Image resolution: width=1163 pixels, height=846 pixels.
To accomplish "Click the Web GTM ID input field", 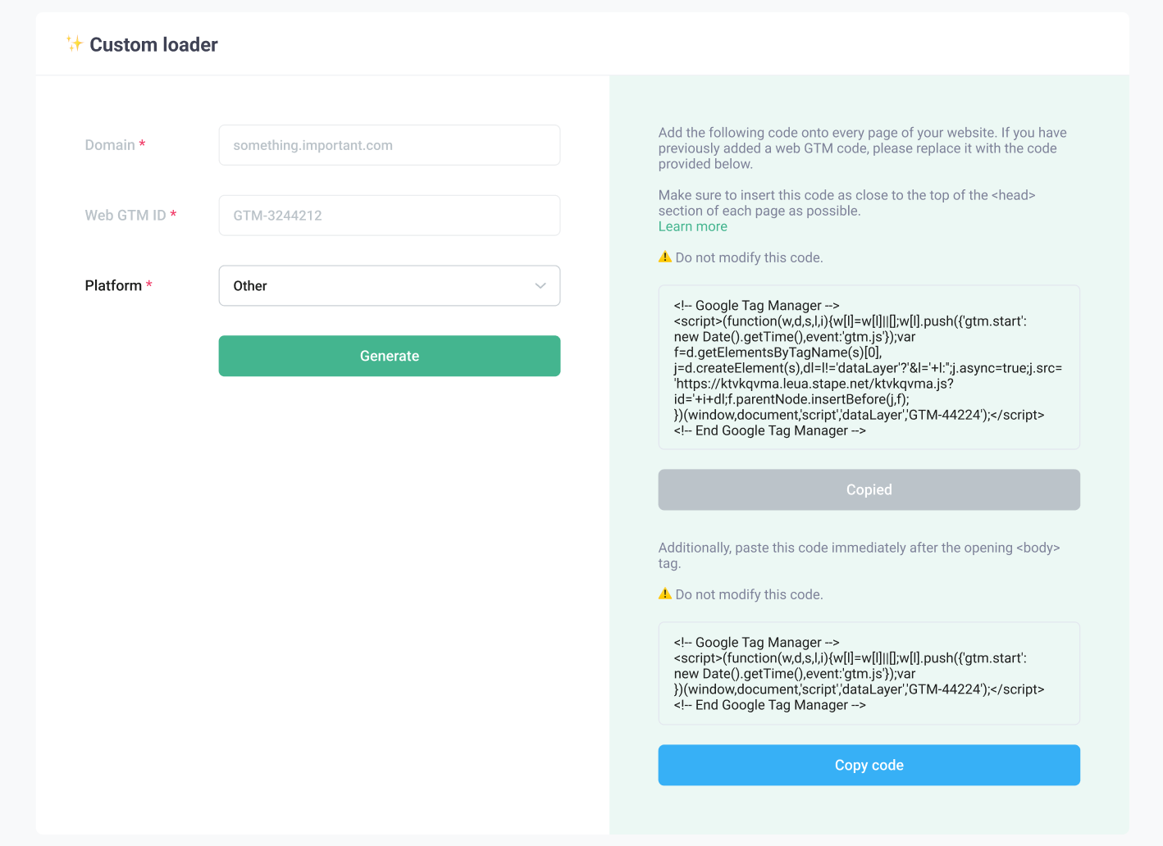I will pos(390,216).
